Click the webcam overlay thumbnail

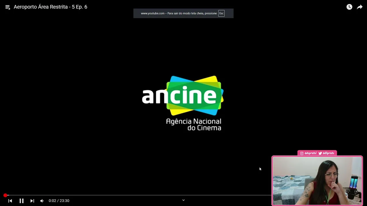[x=317, y=181]
